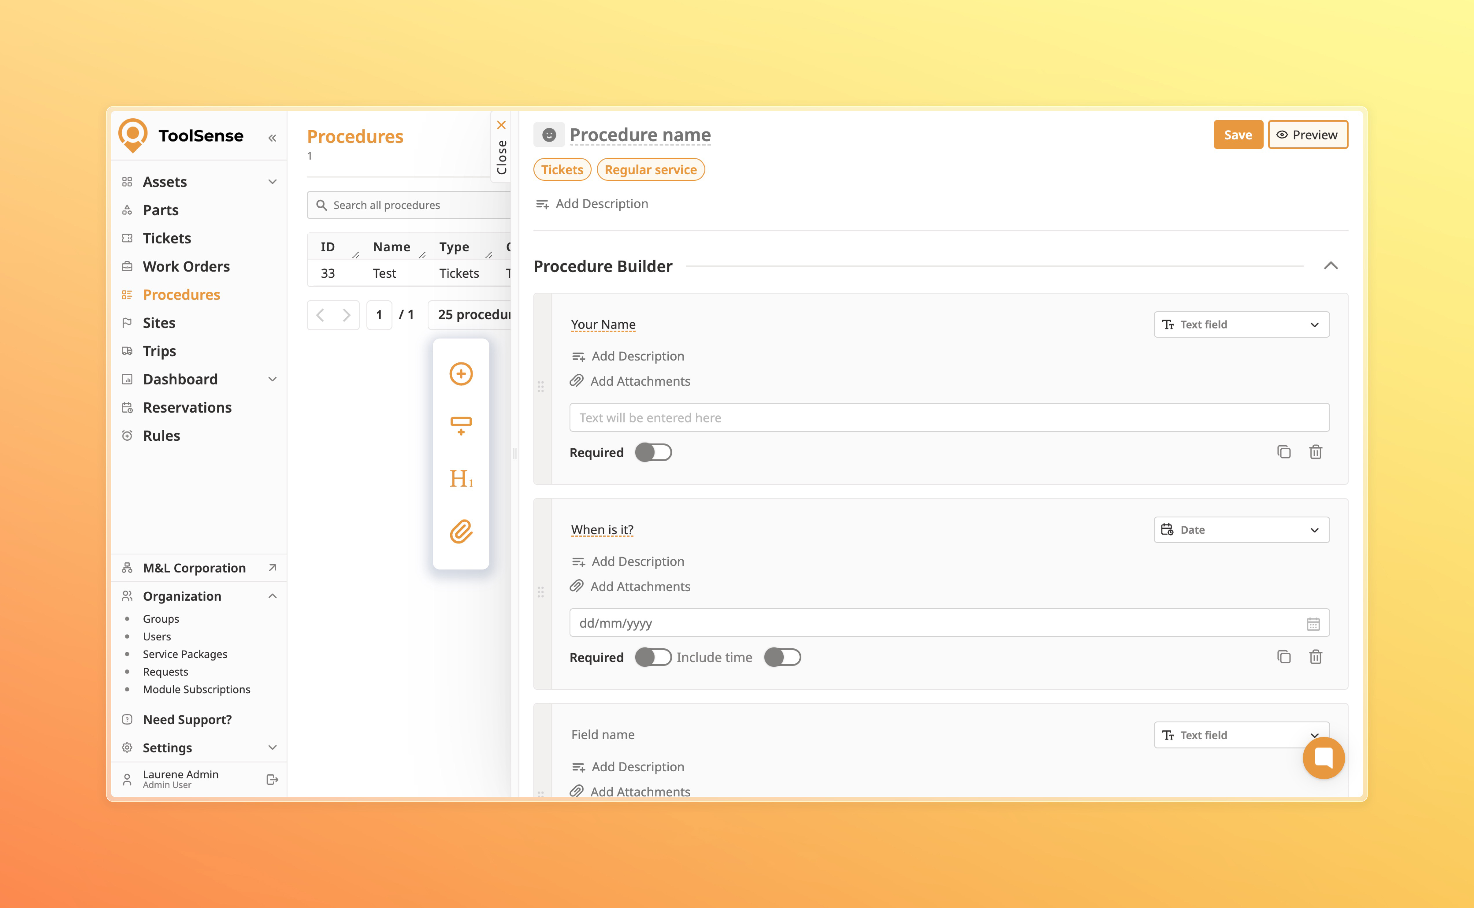Enable Include time toggle
1474x908 pixels.
point(782,658)
